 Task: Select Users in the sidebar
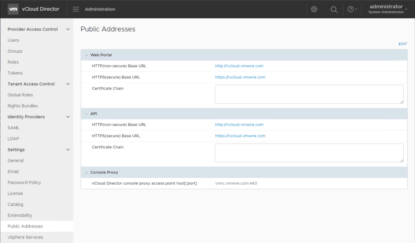13,40
